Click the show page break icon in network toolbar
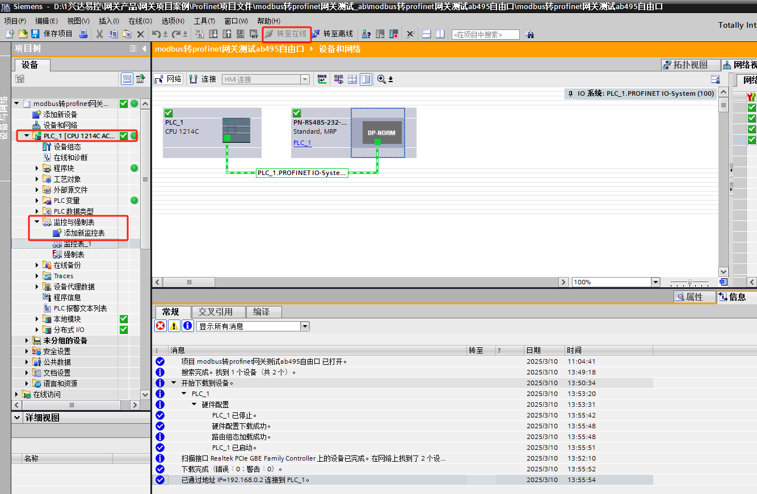The height and width of the screenshot is (494, 757). click(x=352, y=79)
